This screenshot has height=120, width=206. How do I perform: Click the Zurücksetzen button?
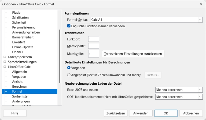116,113
